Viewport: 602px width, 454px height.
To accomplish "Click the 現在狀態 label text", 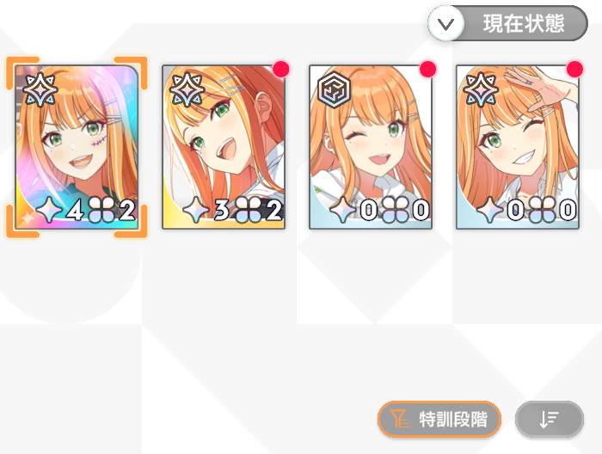I will 524,24.
